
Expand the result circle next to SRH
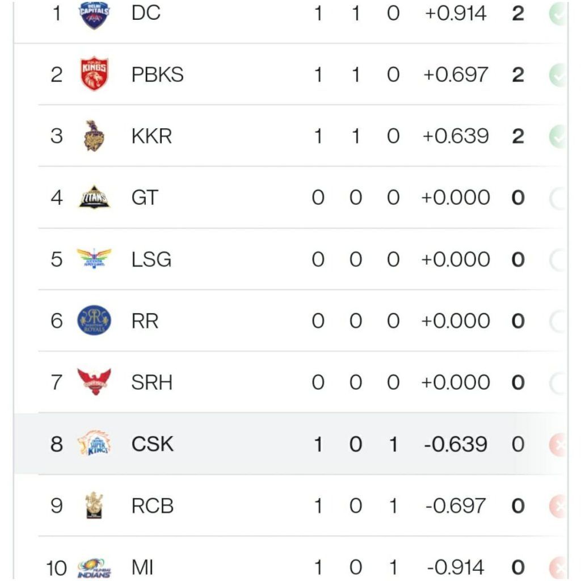559,382
